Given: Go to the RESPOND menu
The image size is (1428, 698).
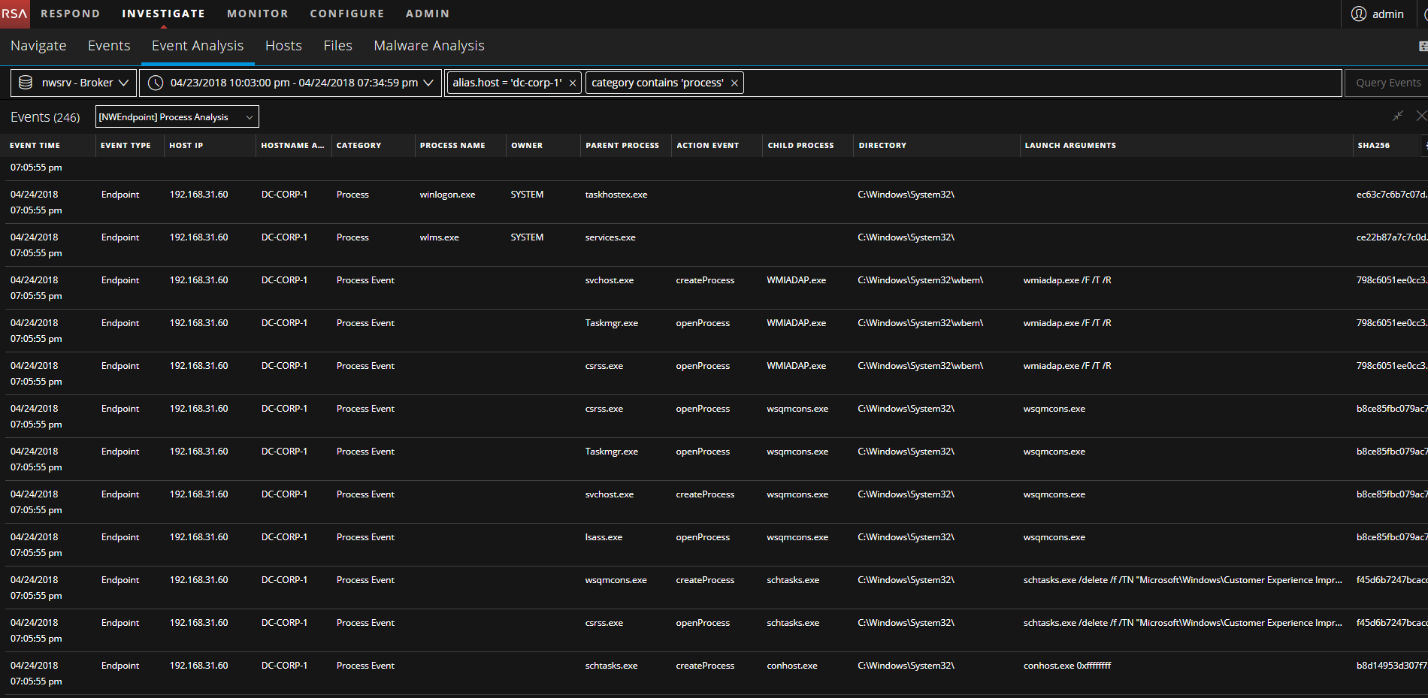Looking at the screenshot, I should [70, 14].
